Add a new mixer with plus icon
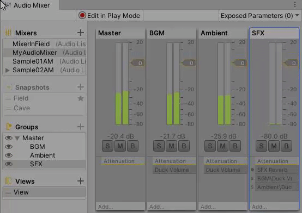 point(81,33)
